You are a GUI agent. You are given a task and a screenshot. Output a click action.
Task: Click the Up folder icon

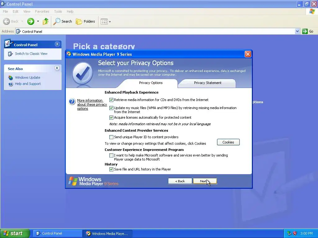[46, 21]
